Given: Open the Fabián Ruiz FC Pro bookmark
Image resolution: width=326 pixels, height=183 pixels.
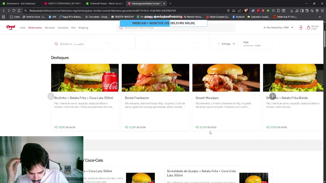Looking at the screenshot, I should click(285, 17).
